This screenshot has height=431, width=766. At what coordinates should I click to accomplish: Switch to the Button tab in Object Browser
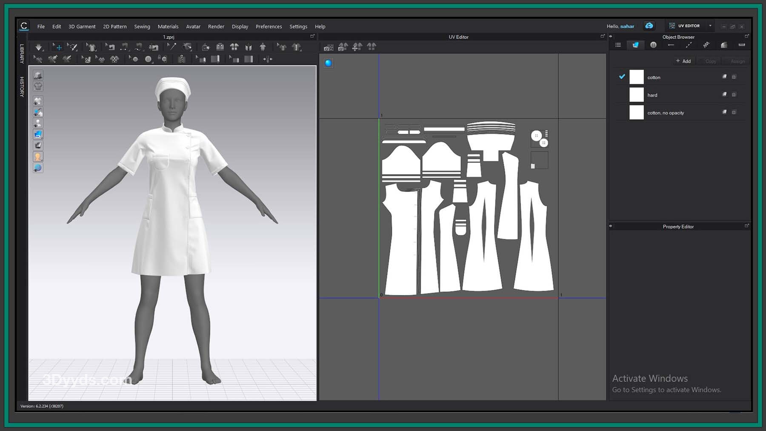(653, 45)
